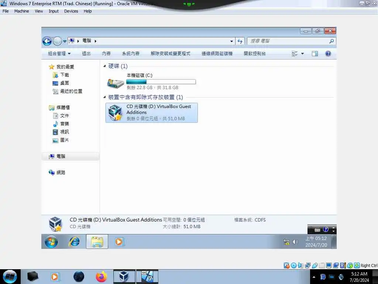Click the change view icon
378x284 pixels.
(295, 54)
